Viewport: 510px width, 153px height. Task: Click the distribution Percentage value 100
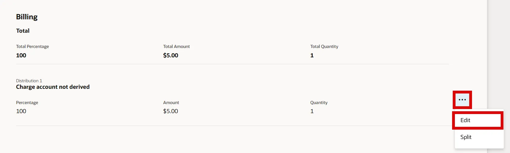coord(21,111)
